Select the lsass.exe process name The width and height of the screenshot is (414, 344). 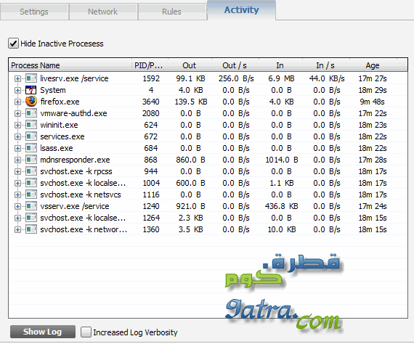point(57,148)
